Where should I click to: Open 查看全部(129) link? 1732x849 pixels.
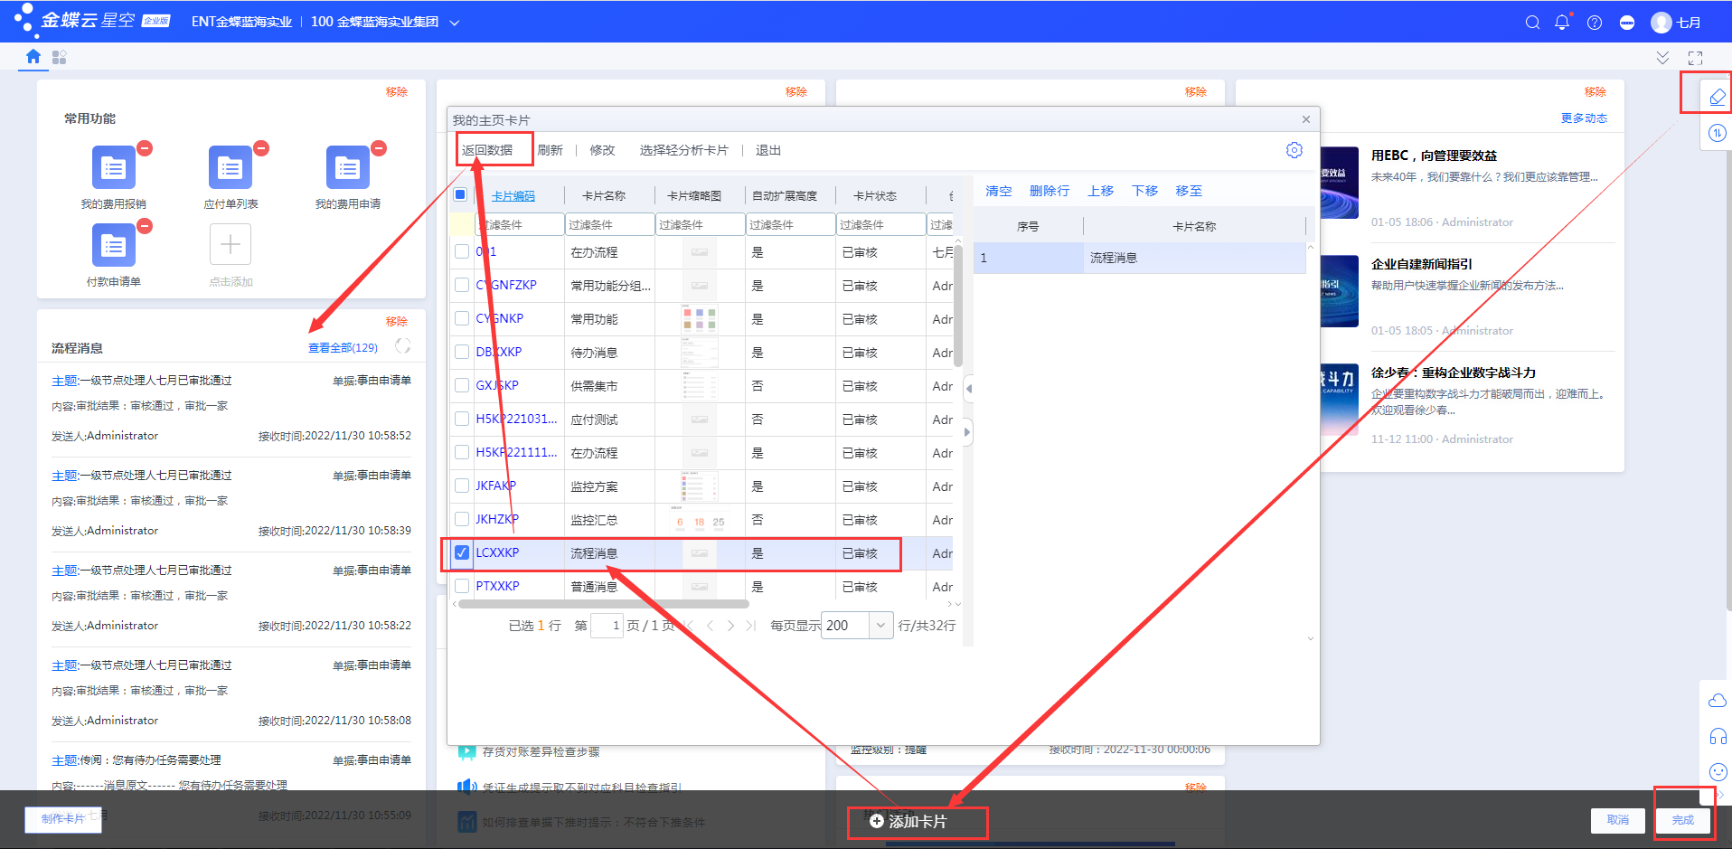point(344,348)
